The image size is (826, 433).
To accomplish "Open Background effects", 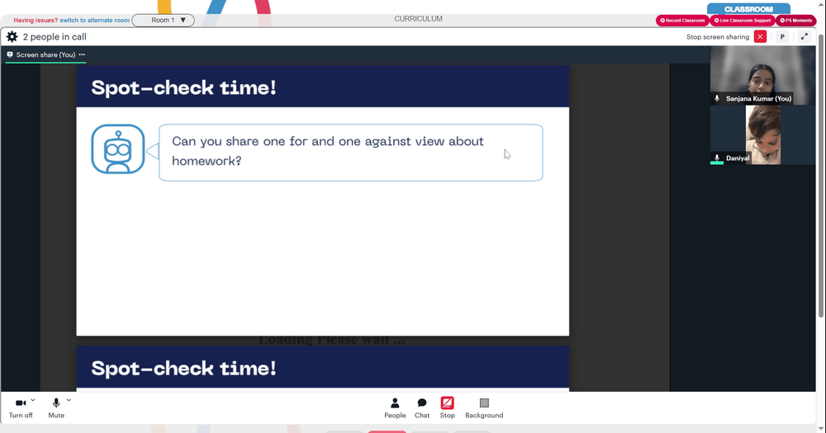I will pyautogui.click(x=484, y=407).
